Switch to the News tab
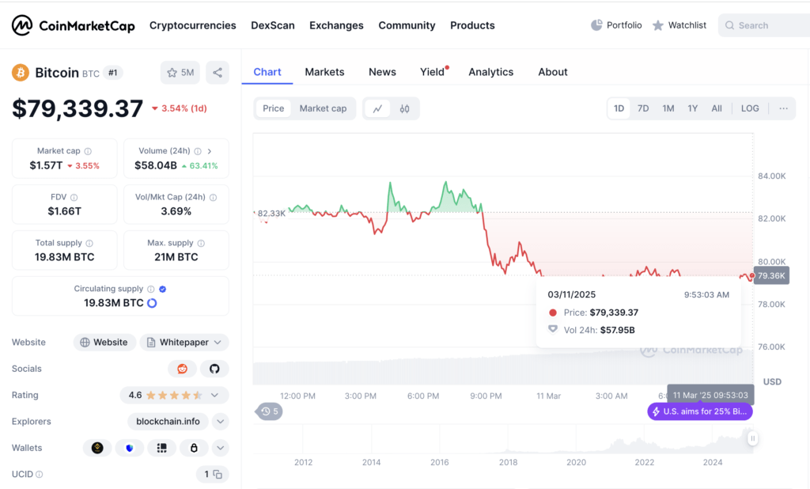Viewport: 810px width, 489px height. [x=382, y=72]
